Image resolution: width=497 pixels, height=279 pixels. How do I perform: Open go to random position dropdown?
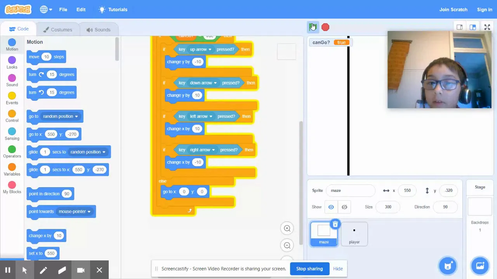coord(61,116)
